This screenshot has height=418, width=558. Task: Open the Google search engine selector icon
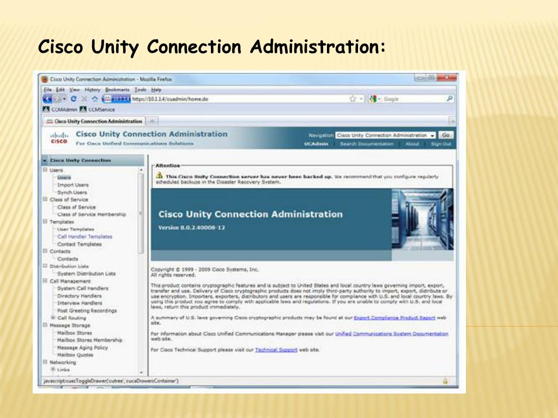[373, 99]
